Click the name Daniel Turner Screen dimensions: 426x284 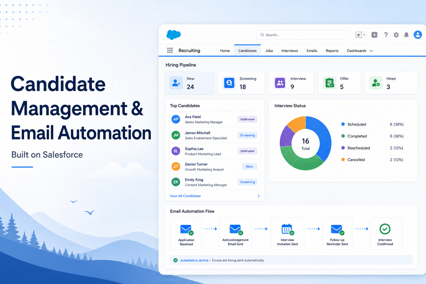(196, 164)
